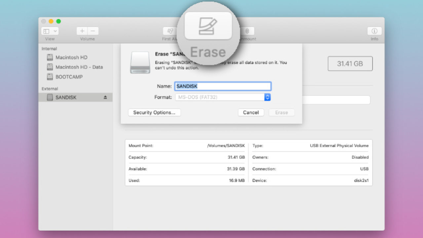The height and width of the screenshot is (238, 423).
Task: Click the magnified Erase toolbar icon
Action: [x=208, y=26]
